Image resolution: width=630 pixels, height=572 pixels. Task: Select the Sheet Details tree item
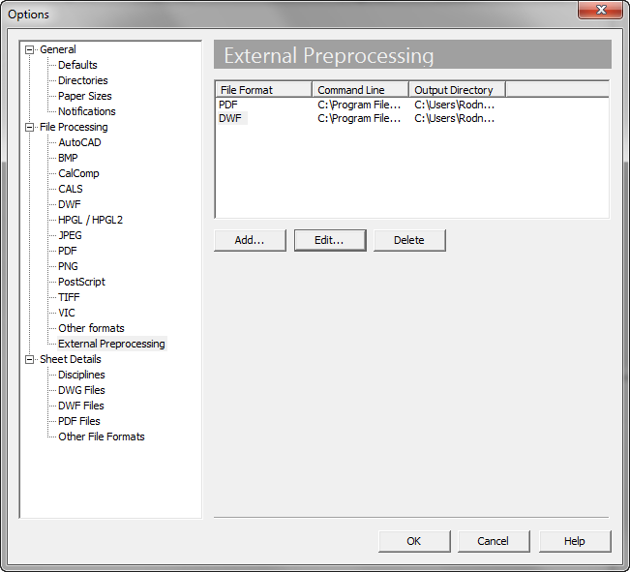pyautogui.click(x=71, y=359)
